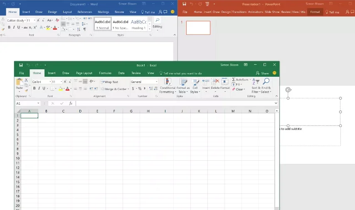Click Share button in Excel
355x210 pixels.
[262, 73]
